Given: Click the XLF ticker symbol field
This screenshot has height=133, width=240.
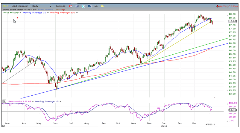Looking at the screenshot, I should (6, 6).
